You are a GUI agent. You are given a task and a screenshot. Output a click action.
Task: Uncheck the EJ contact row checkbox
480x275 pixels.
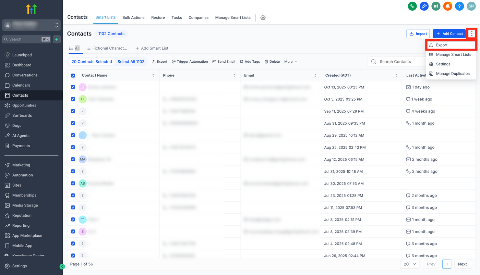click(x=73, y=87)
